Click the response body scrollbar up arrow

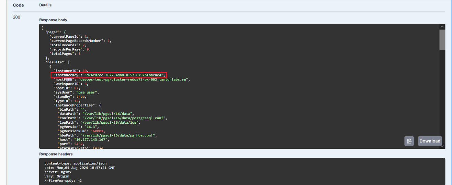(x=442, y=27)
